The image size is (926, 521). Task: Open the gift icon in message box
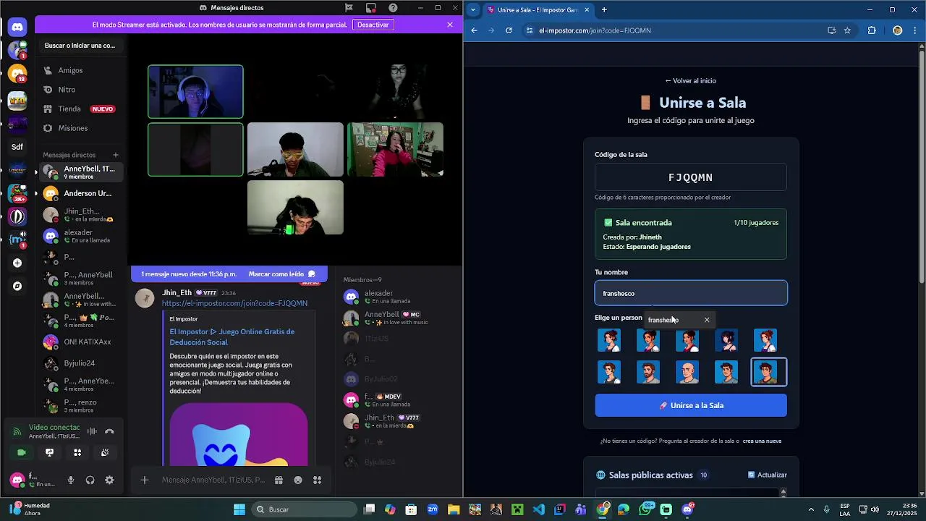(279, 480)
